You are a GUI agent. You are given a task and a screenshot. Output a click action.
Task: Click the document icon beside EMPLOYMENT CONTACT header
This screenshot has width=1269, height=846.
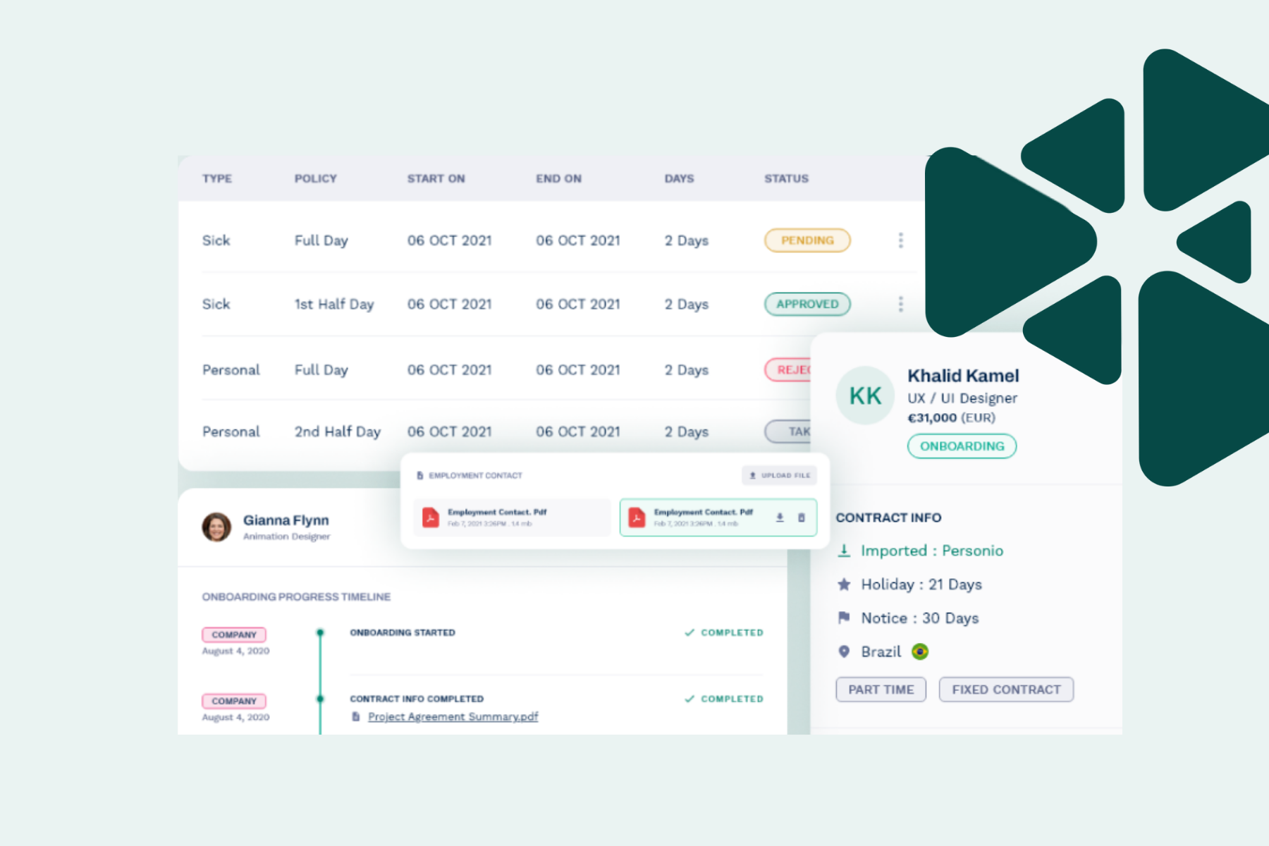(420, 475)
